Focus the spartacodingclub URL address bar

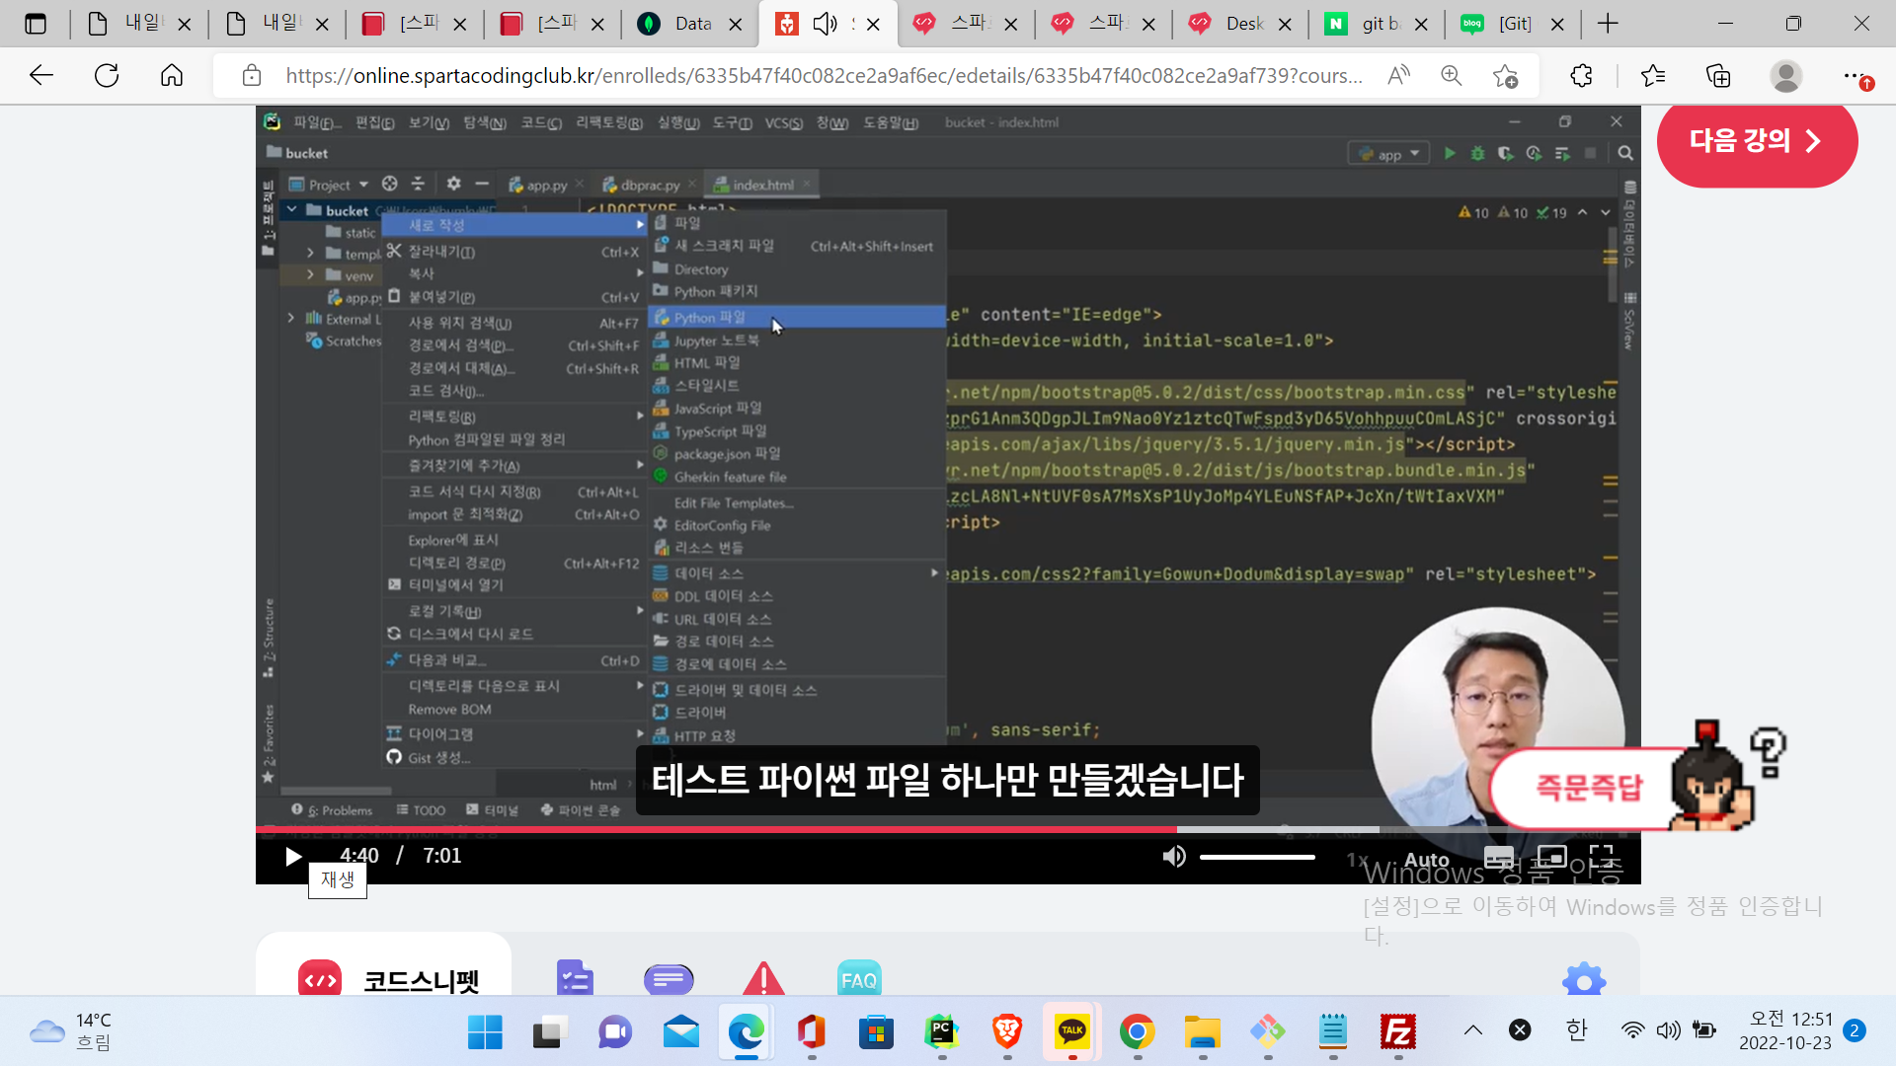(824, 76)
